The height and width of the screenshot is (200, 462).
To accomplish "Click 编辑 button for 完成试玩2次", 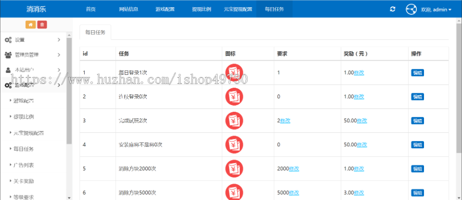I will (417, 121).
